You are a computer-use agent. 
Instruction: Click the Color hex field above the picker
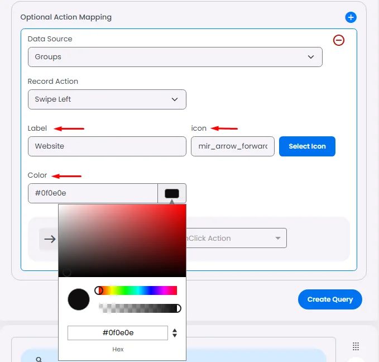tap(93, 193)
